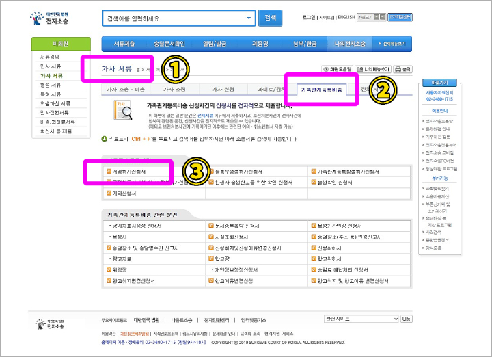Open 납부/환급 in the main menu
The image size is (492, 357).
(305, 44)
